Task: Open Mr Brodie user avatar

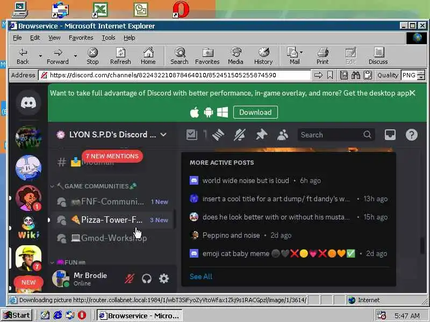Action: pos(61,279)
